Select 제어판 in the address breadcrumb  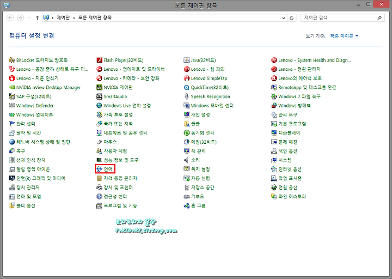click(x=63, y=17)
